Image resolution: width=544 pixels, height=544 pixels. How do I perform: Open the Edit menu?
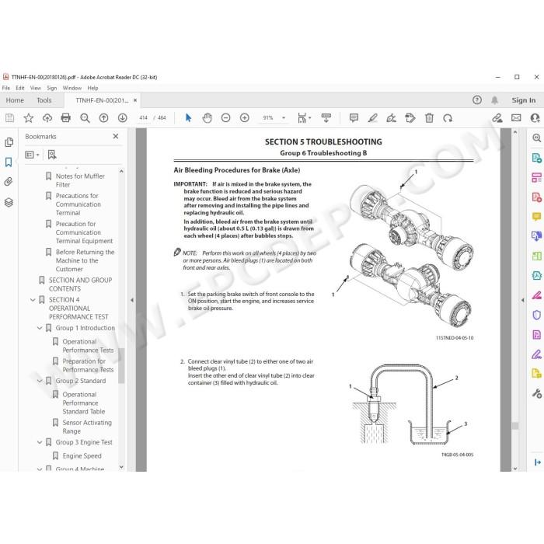(x=19, y=88)
